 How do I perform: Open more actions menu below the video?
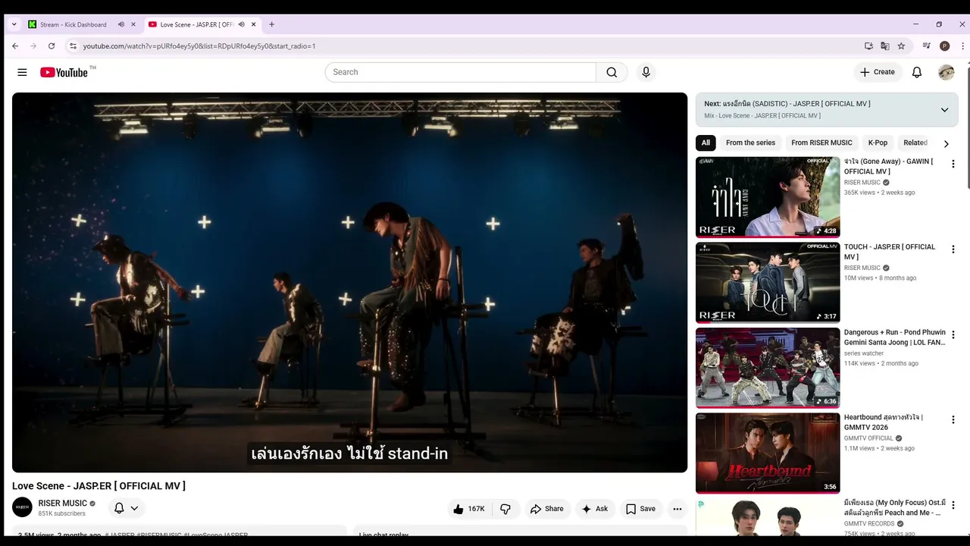[x=677, y=509]
